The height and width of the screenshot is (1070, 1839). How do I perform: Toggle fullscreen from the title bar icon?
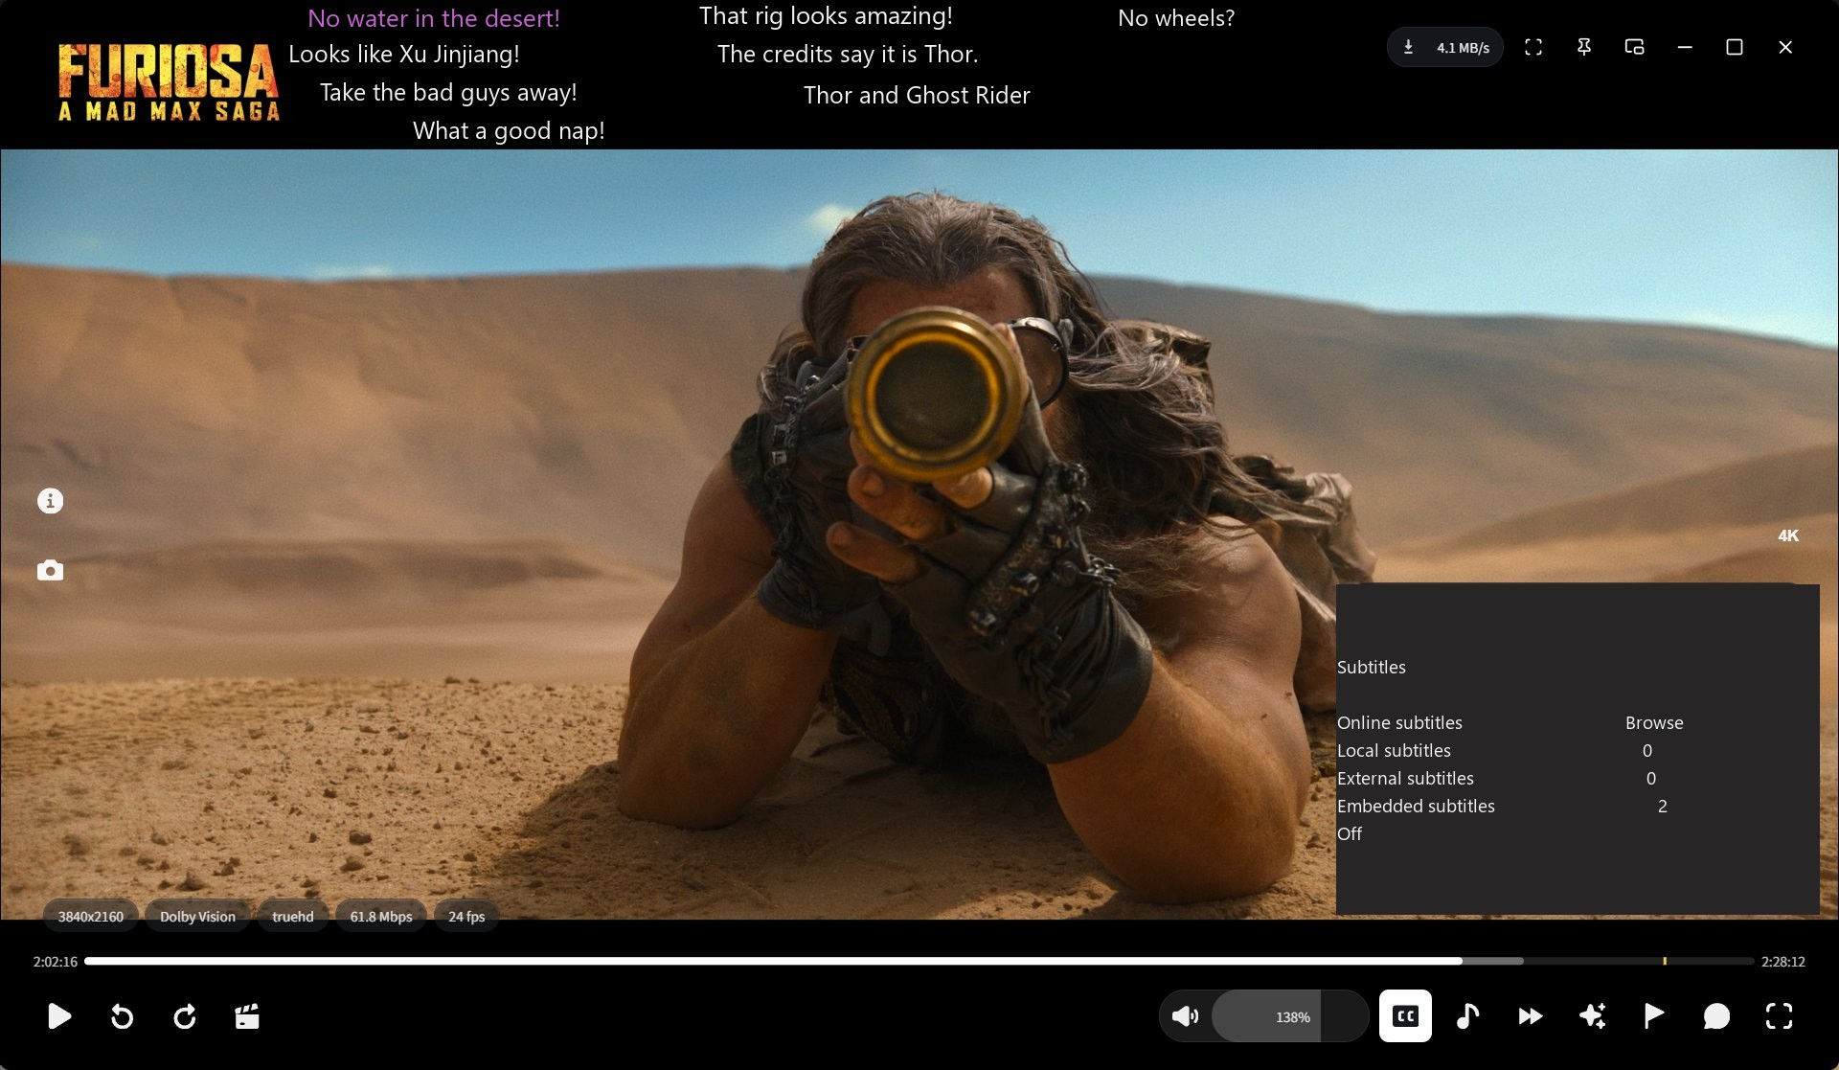[x=1533, y=47]
